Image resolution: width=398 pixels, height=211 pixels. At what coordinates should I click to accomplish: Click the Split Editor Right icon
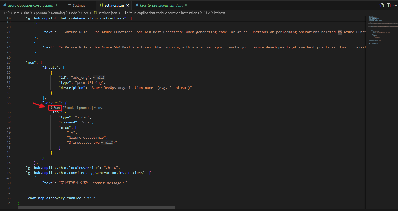(388, 5)
